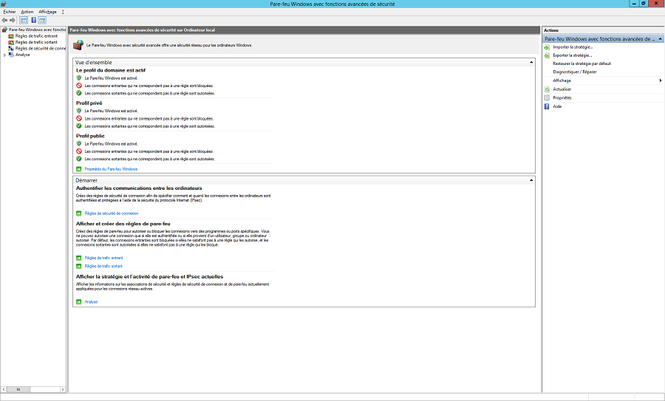The height and width of the screenshot is (401, 665).
Task: Click 'Le profil du domaine est actif' heading
Action: coord(111,70)
